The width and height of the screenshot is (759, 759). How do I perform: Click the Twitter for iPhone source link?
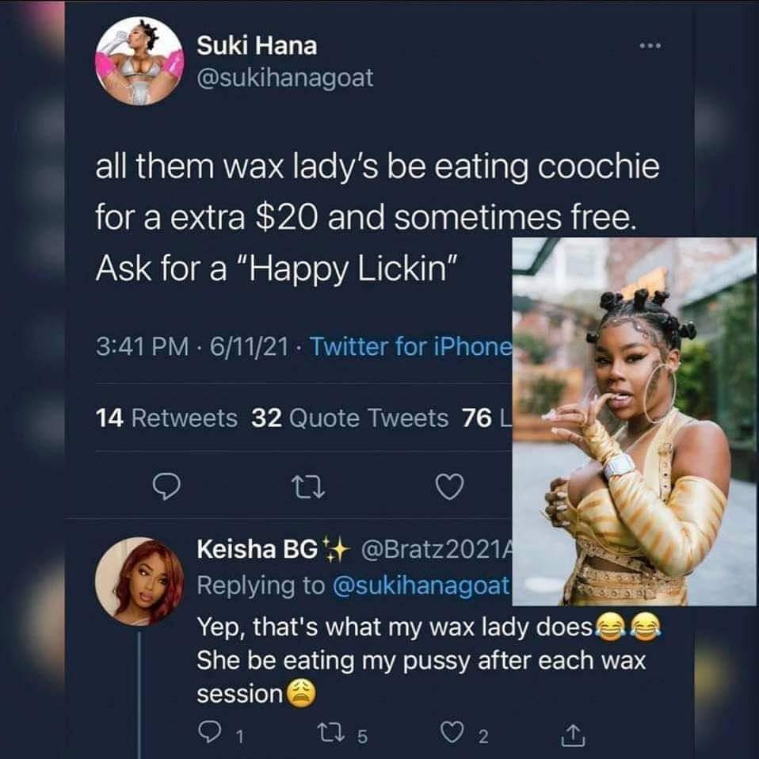[x=412, y=346]
